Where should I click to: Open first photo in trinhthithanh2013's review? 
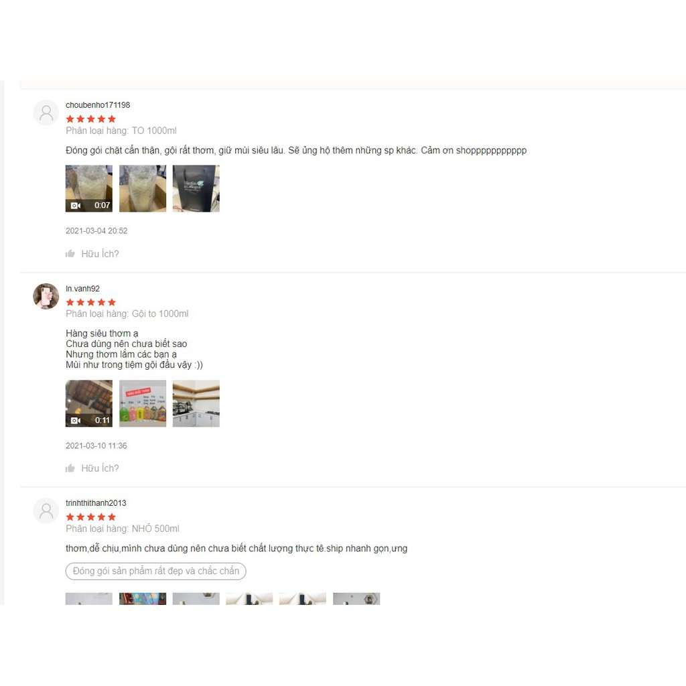[89, 598]
